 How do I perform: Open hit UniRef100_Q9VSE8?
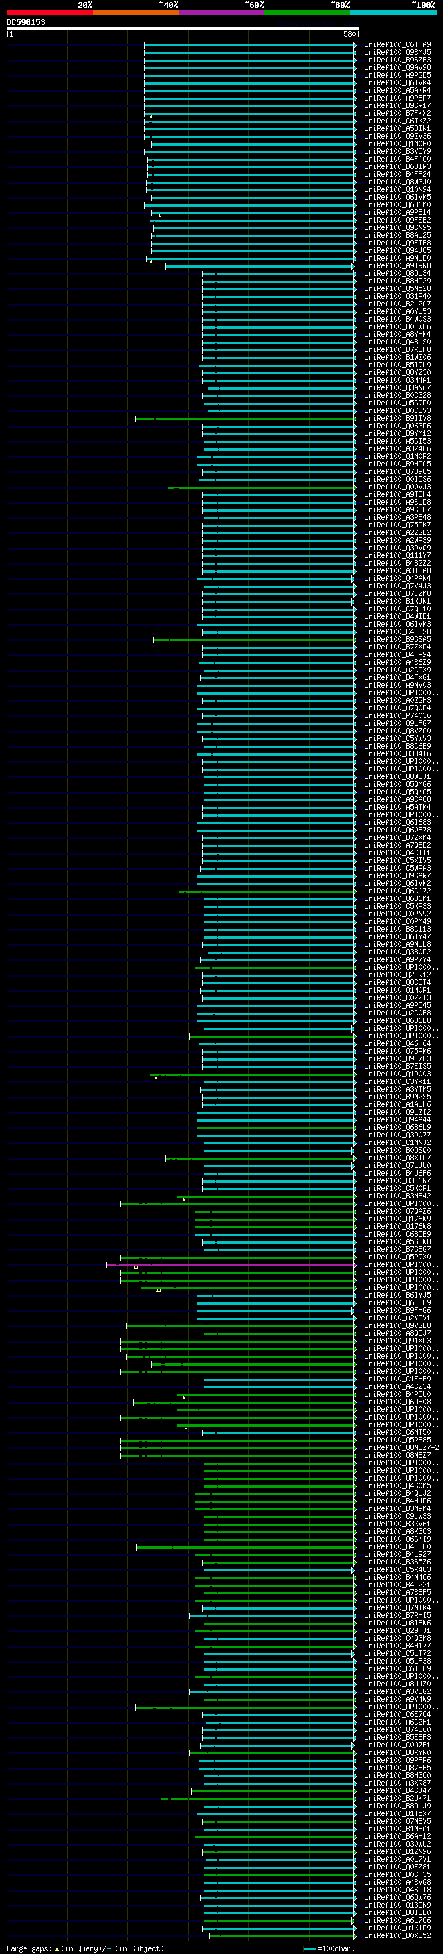pyautogui.click(x=397, y=1326)
